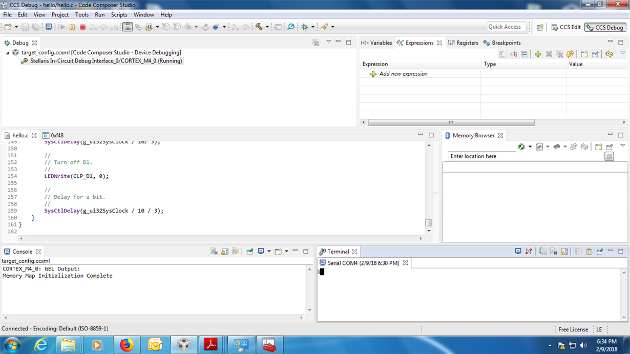Click Remove All Expressions (double X) icon
The height and width of the screenshot is (354, 630).
[x=560, y=54]
